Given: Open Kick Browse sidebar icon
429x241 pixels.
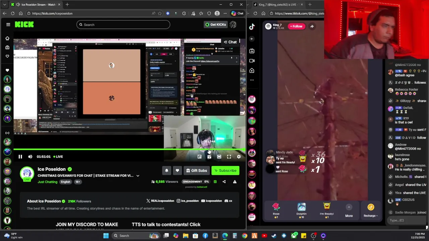Looking at the screenshot, I should 7,47.
